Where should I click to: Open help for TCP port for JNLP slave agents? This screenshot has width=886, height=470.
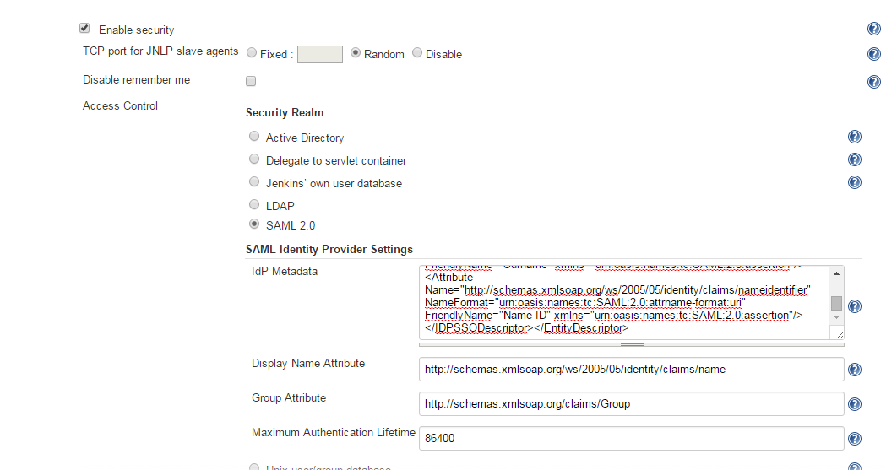pyautogui.click(x=873, y=54)
